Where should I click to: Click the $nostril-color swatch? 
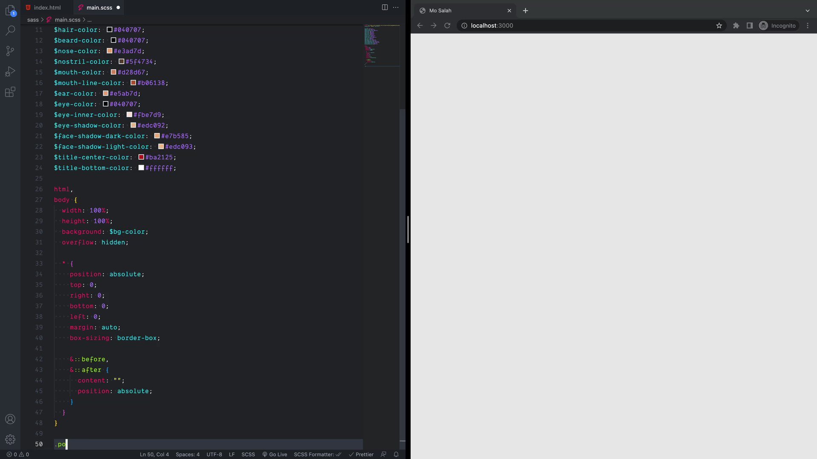click(x=121, y=62)
